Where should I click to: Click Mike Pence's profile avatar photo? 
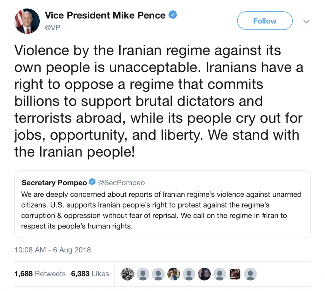(x=27, y=21)
